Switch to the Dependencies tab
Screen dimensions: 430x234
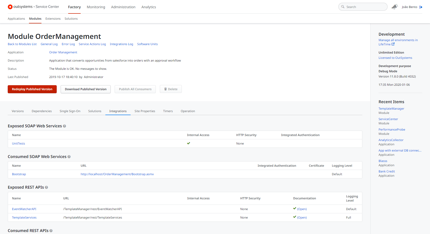tap(42, 111)
